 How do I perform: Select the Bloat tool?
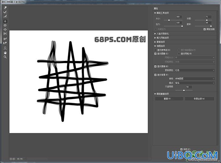(x=5, y=29)
